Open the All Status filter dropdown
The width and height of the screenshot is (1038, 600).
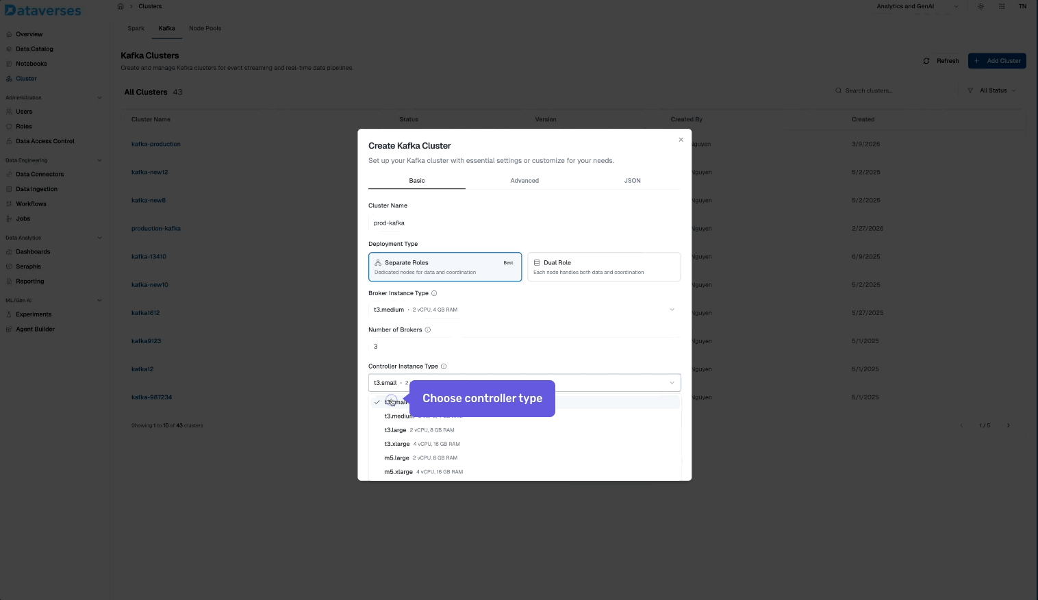coord(992,90)
